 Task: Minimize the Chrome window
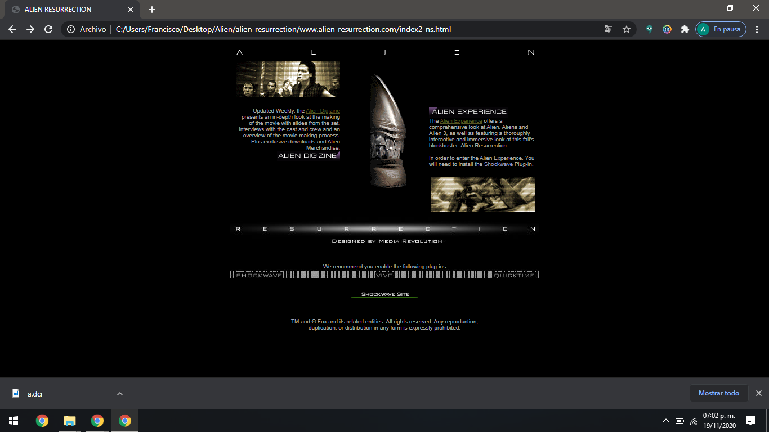[x=704, y=8]
